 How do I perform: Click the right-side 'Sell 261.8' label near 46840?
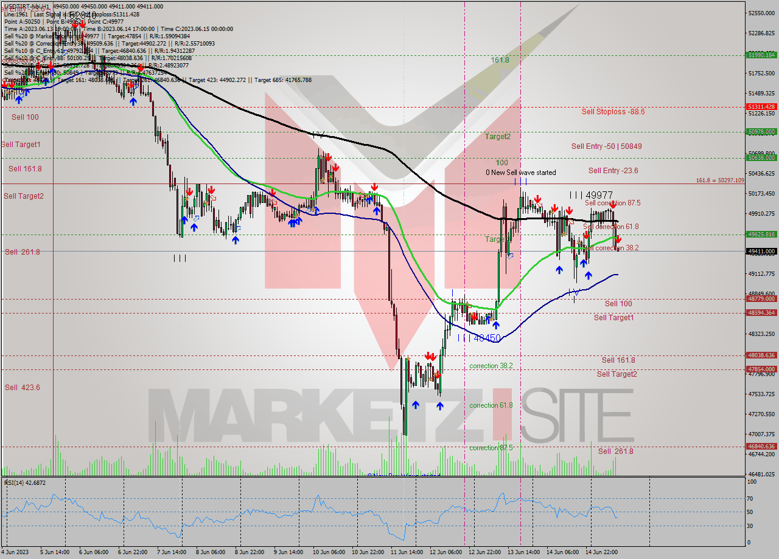[615, 451]
